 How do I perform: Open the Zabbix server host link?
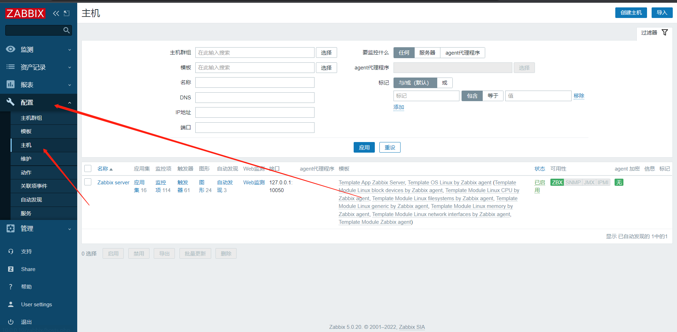point(114,183)
